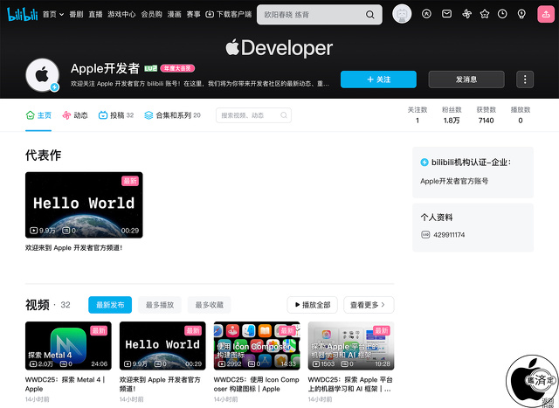
Task: Click the bilibili logo
Action: coord(22,14)
